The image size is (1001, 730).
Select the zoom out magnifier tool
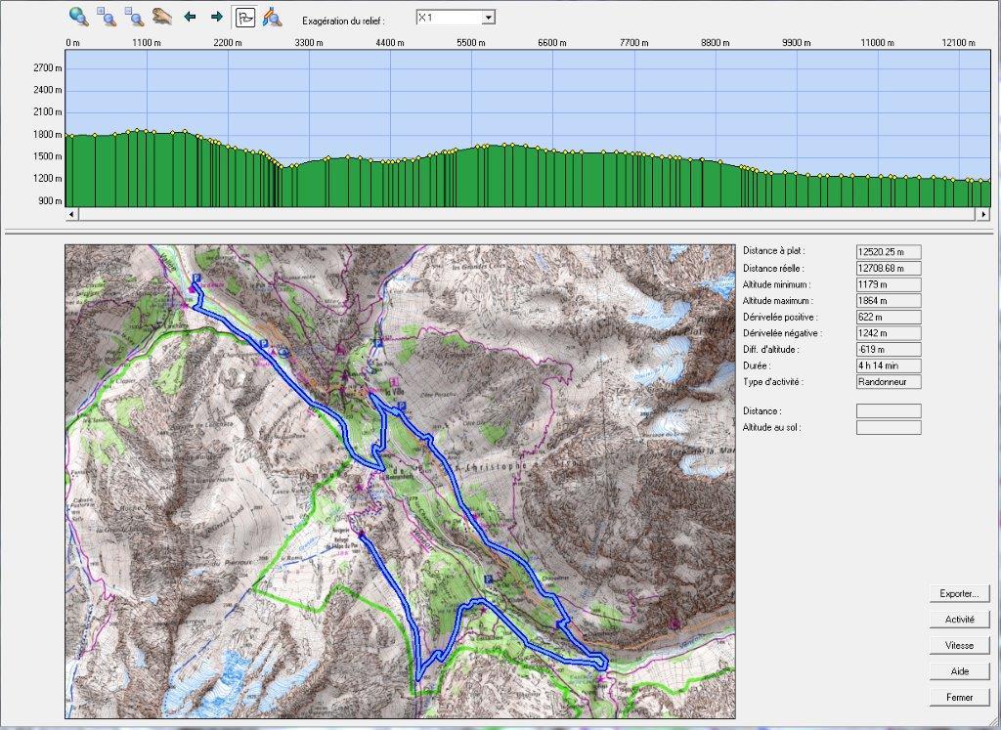135,17
